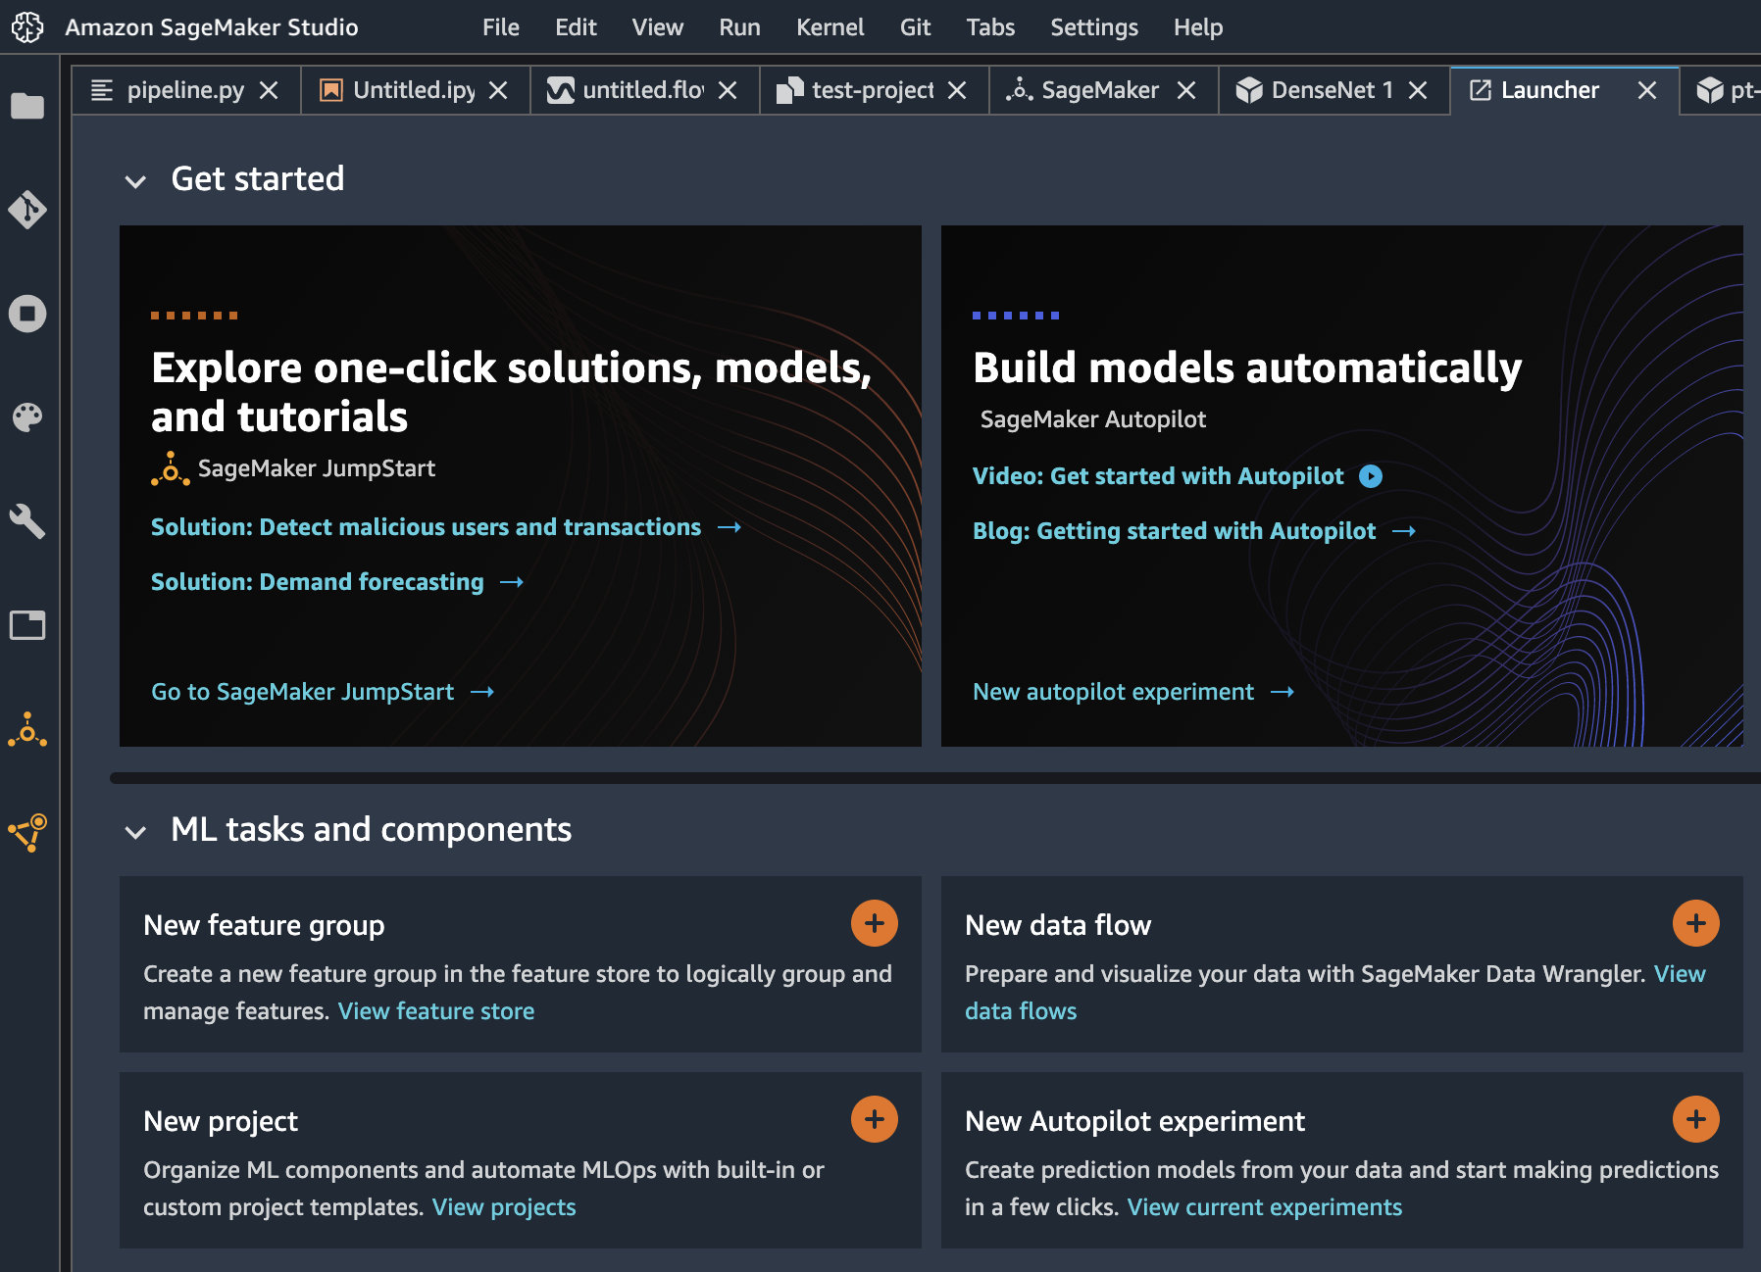
Task: Open Blog: Getting started with Autopilot
Action: [x=1193, y=531]
